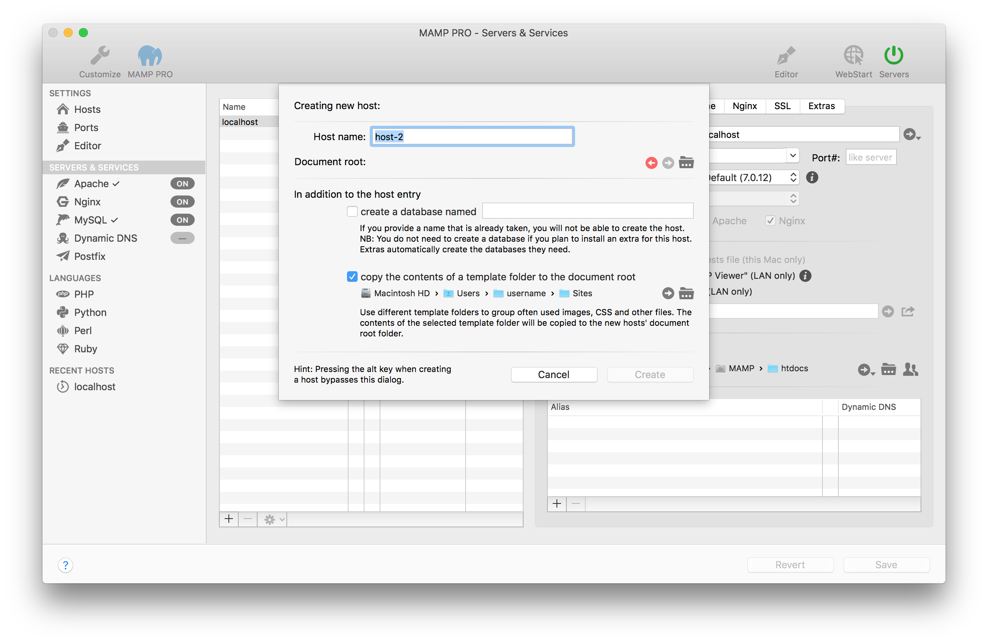Open help question mark button
The width and height of the screenshot is (988, 644).
[65, 565]
